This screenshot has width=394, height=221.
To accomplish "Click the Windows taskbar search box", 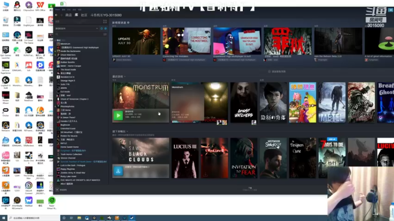I will pyautogui.click(x=33, y=218).
